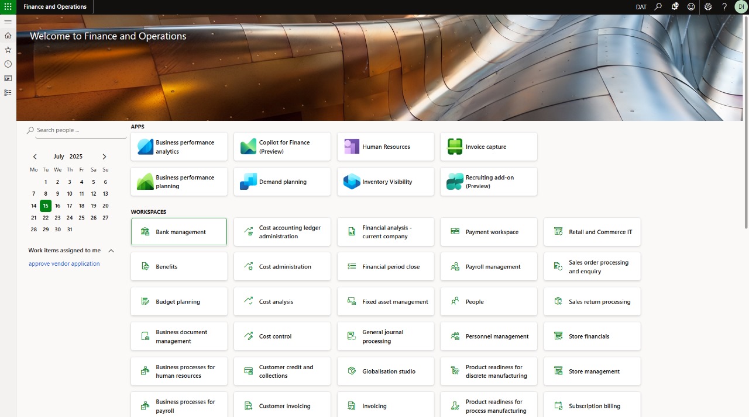Open the approve vendor application link
This screenshot has height=417, width=749.
[64, 263]
